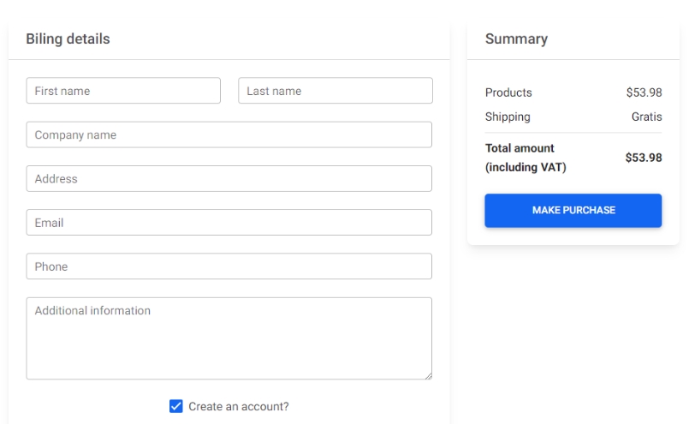Select the Company name field
Viewport: 695px width, 424px height.
(229, 134)
